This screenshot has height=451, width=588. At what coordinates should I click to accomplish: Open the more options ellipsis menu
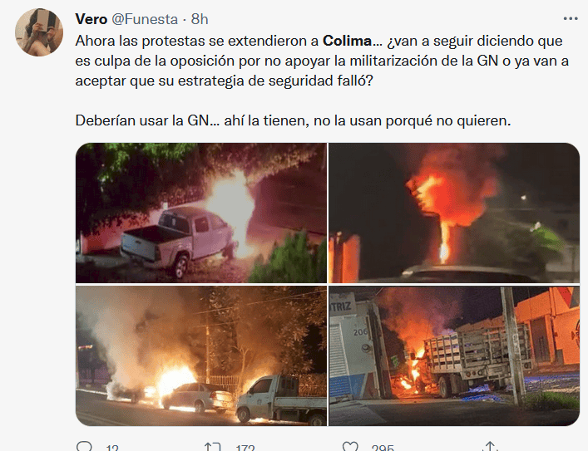click(x=571, y=19)
